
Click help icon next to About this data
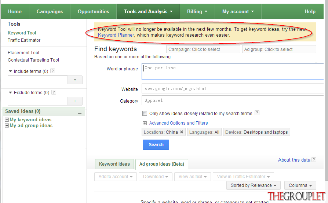click(x=314, y=160)
